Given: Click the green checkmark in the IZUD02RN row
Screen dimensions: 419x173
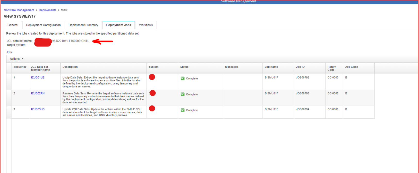Looking at the screenshot, I should 183,94.
